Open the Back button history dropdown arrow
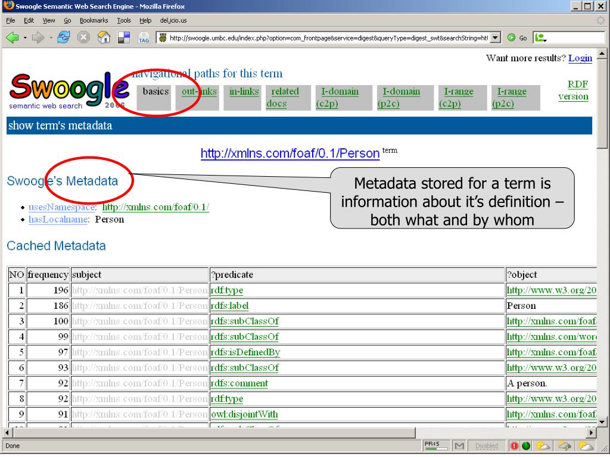Screen dimensions: 610x457 pos(25,37)
